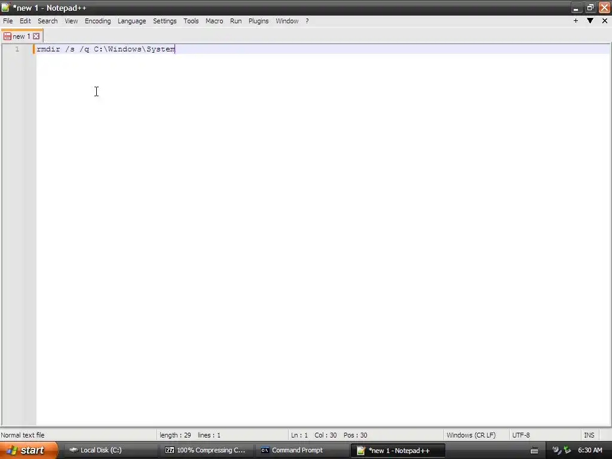The height and width of the screenshot is (459, 612).
Task: Open the Window menu
Action: pyautogui.click(x=287, y=21)
